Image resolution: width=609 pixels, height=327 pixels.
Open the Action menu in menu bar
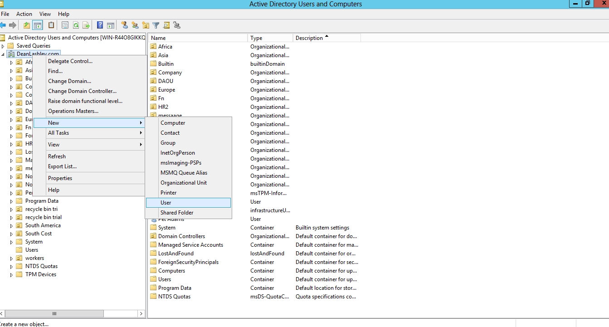(24, 14)
